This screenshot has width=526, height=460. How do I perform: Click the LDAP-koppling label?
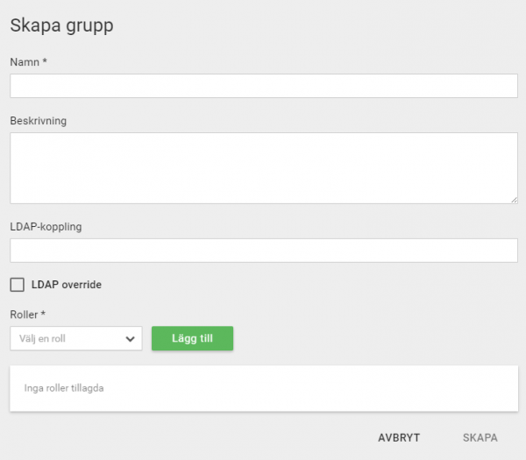coord(46,227)
